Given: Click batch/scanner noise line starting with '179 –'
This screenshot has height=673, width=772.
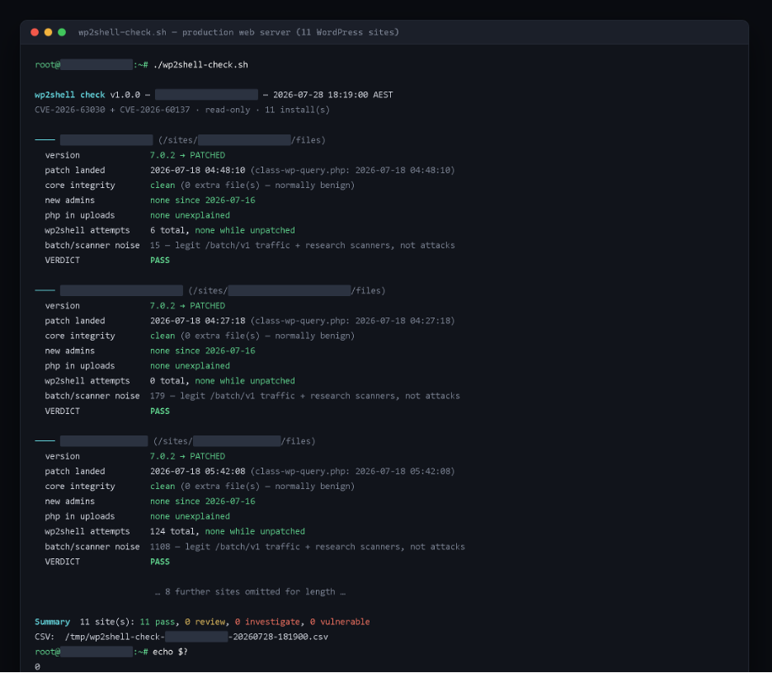Looking at the screenshot, I should 305,396.
